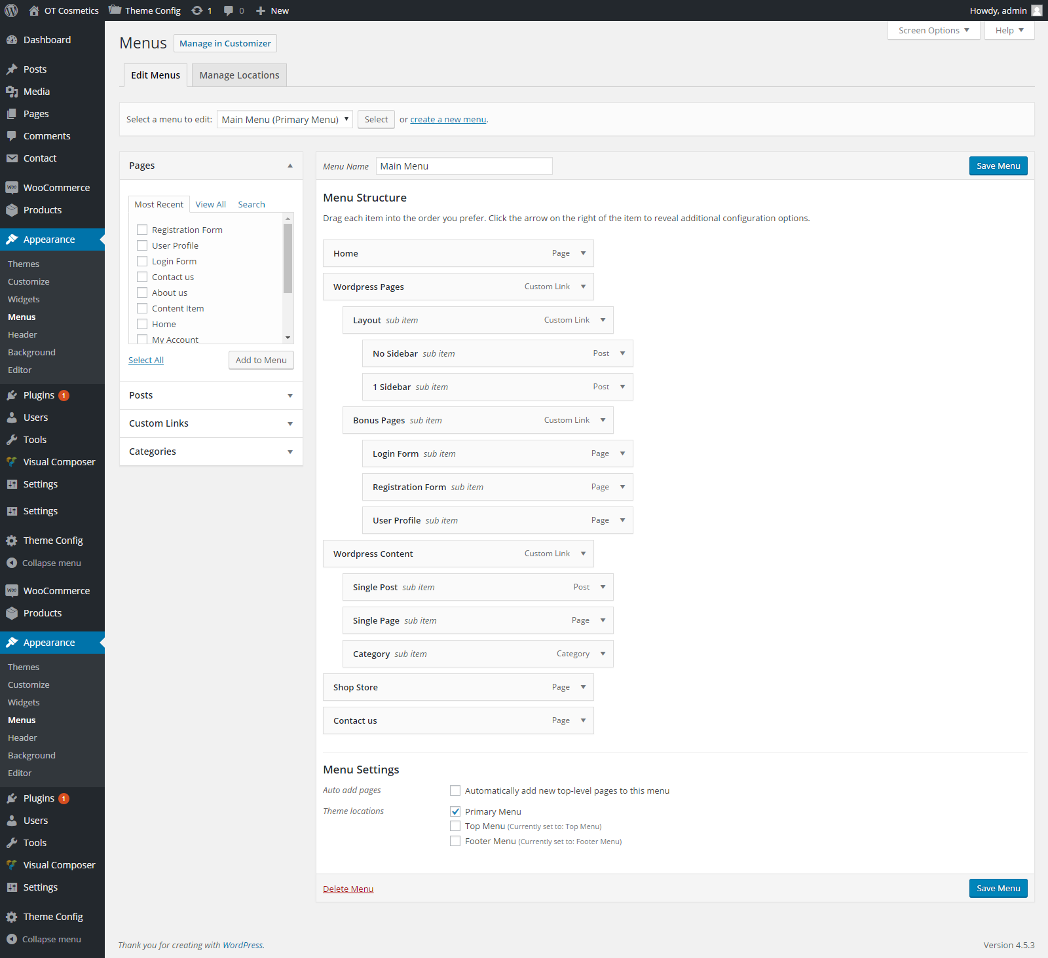Expand the Single Post sub item arrow
The width and height of the screenshot is (1048, 958).
(603, 587)
